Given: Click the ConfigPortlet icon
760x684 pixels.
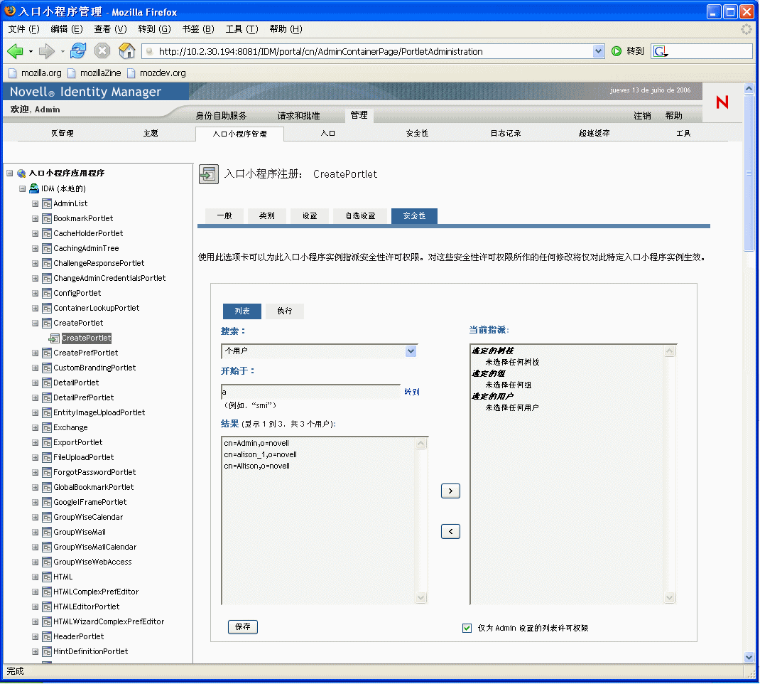Looking at the screenshot, I should (x=47, y=294).
